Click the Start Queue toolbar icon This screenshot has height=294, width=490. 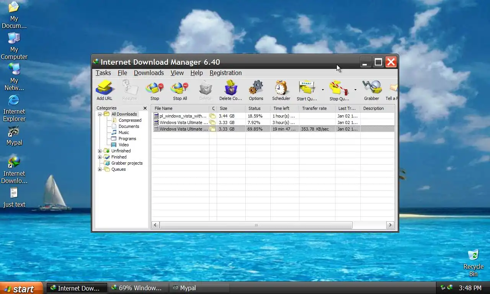pos(307,90)
